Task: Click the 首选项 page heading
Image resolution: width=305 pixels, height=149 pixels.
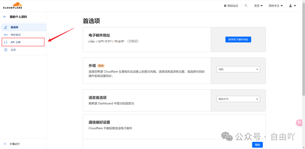Action: click(91, 21)
